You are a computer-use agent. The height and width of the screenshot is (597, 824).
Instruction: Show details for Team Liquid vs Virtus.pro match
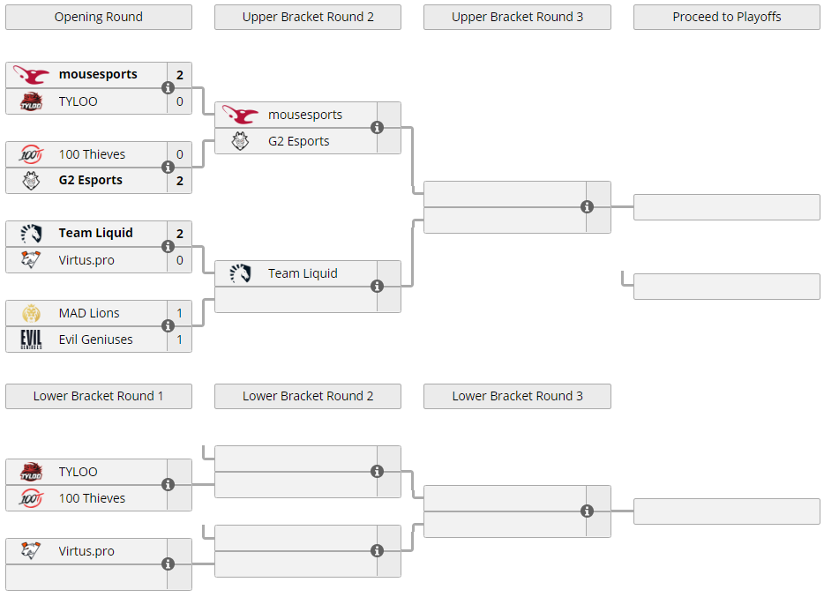coord(168,246)
